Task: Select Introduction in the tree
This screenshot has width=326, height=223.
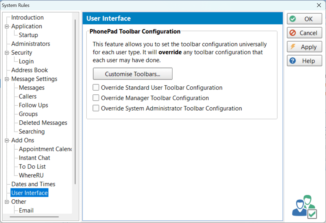Action: coord(27,18)
